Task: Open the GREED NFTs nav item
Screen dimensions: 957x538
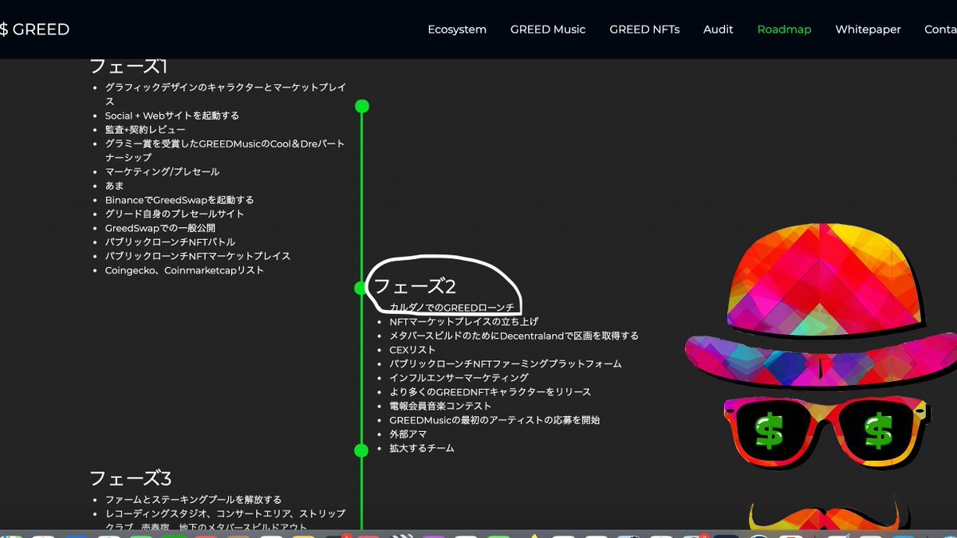Action: point(644,29)
